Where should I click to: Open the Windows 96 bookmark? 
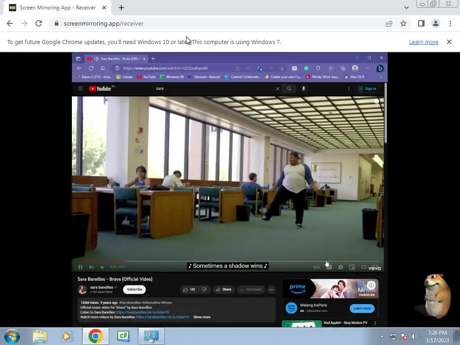coord(172,77)
